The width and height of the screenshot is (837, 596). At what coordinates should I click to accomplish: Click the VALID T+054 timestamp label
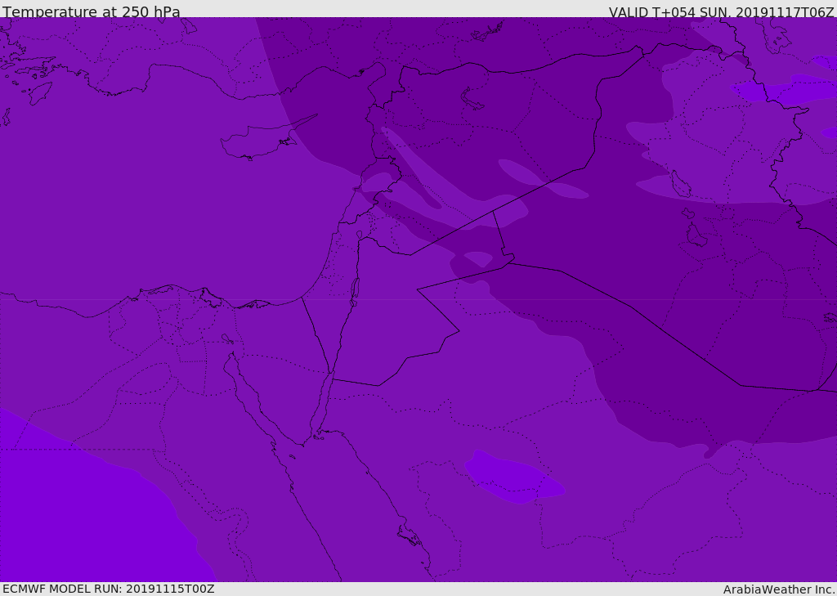click(721, 12)
